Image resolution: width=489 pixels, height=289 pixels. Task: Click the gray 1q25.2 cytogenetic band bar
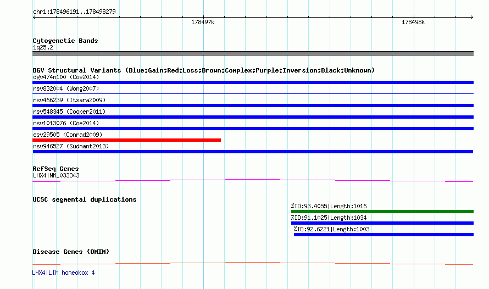coord(253,53)
